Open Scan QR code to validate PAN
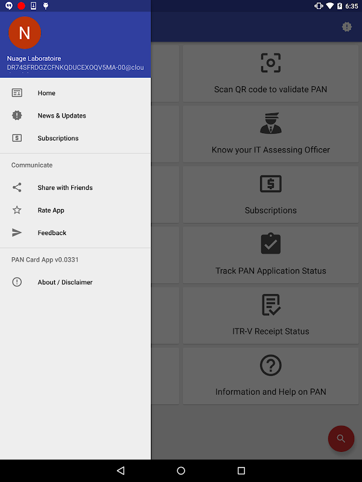 pos(270,74)
